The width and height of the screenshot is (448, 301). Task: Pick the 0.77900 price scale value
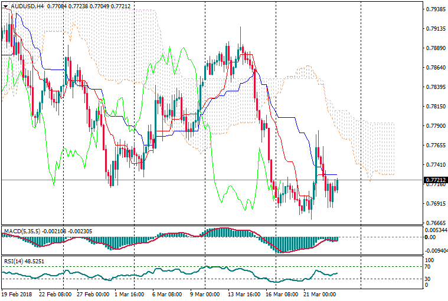pos(435,126)
